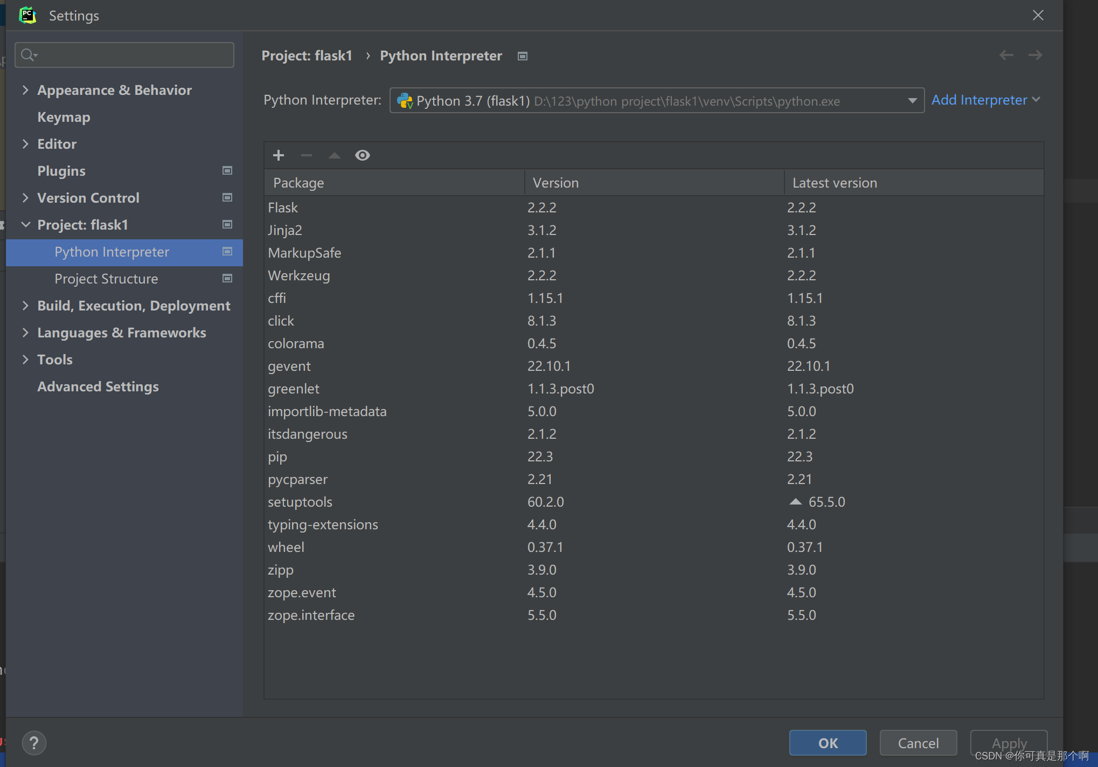
Task: Click the Python icon in interpreter field
Action: click(x=405, y=101)
